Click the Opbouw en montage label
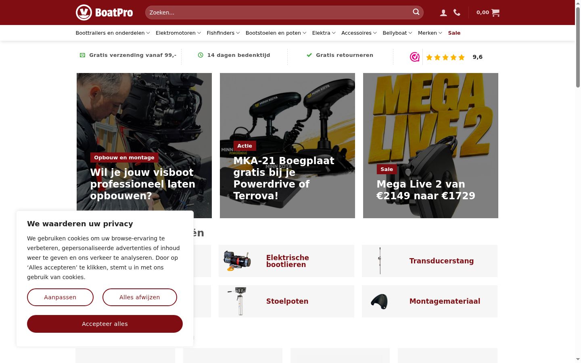Screen dimensions: 581x363 coord(124,157)
